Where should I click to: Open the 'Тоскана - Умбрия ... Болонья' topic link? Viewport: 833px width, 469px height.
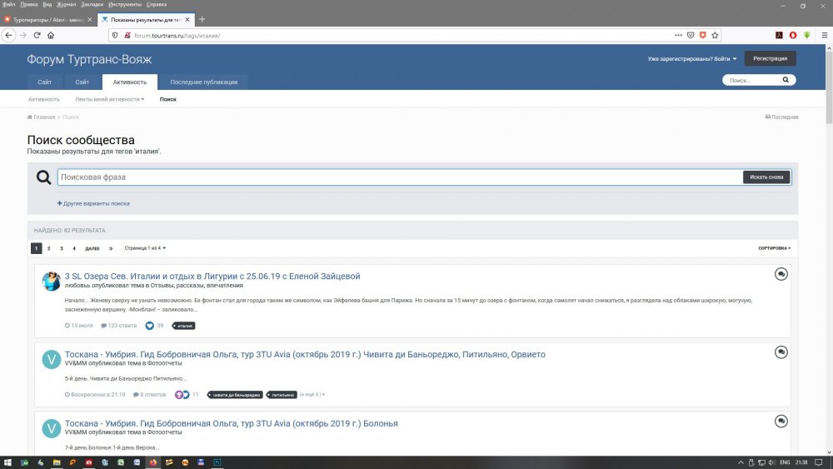[x=231, y=423]
